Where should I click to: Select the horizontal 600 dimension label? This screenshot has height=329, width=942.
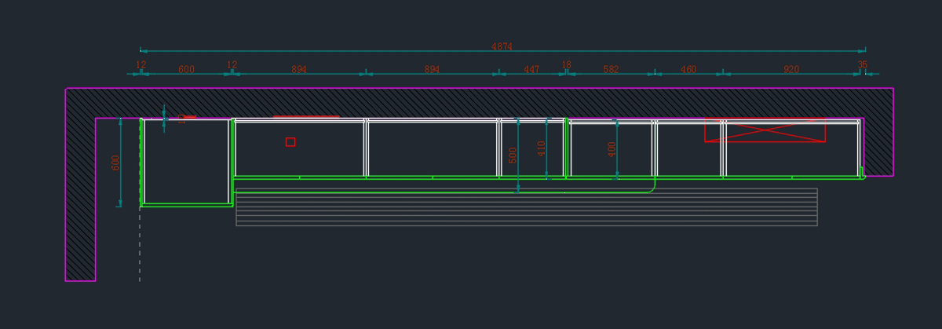point(186,70)
